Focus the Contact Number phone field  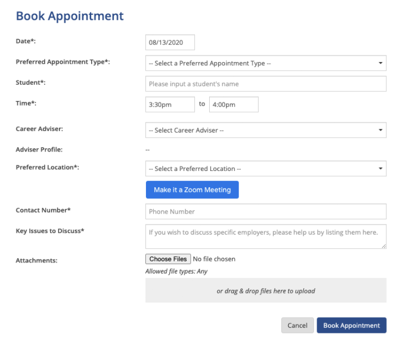tap(266, 211)
